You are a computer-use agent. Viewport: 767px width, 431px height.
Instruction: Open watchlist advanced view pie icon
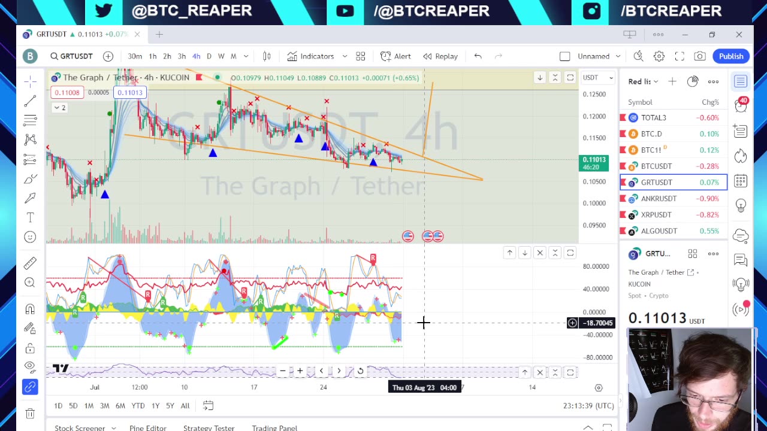click(x=693, y=81)
